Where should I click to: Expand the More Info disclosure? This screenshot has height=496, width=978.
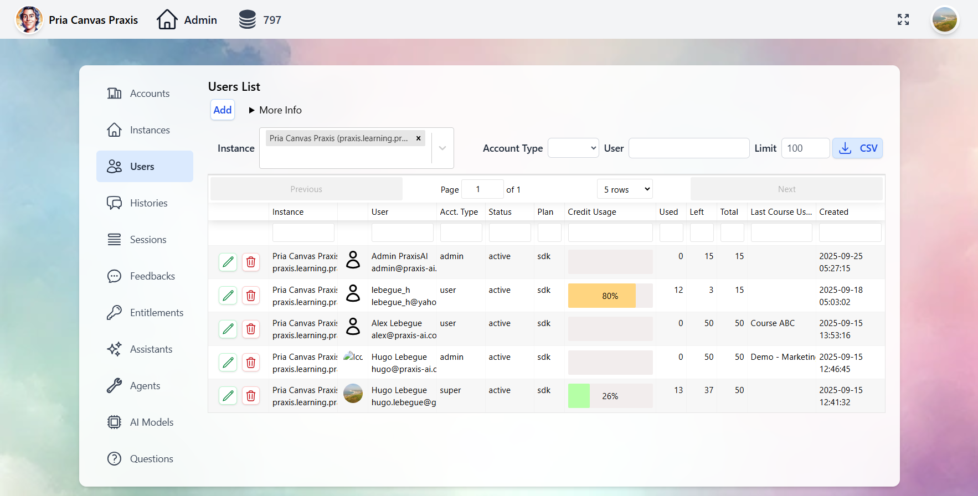click(275, 110)
